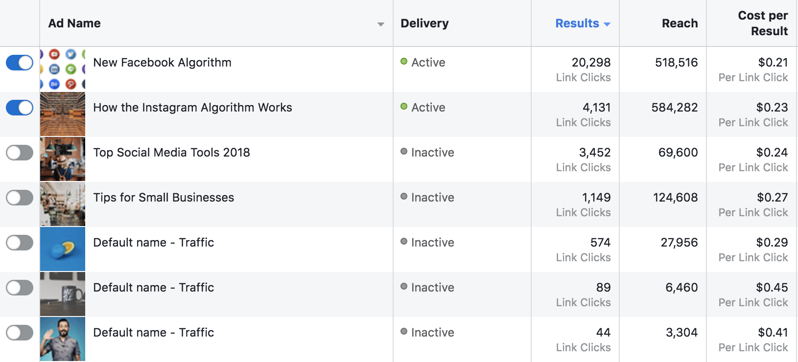Click the Delivery column header

(x=424, y=23)
